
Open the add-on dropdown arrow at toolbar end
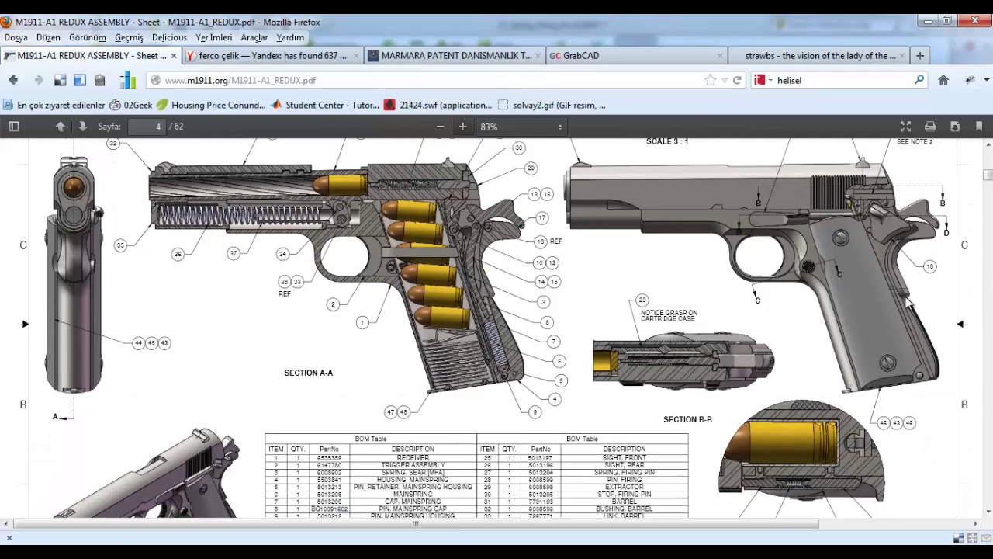[986, 80]
